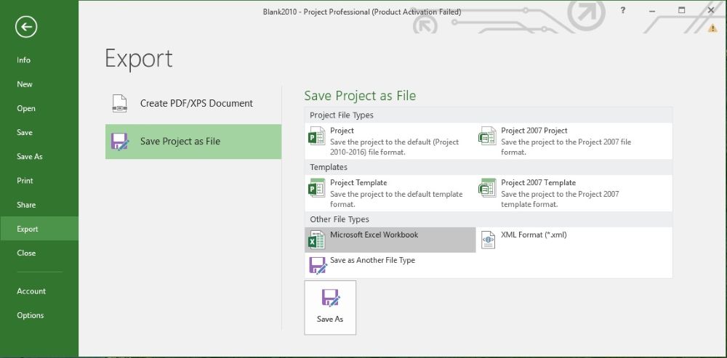Click the Save as Another File Type icon

click(318, 265)
